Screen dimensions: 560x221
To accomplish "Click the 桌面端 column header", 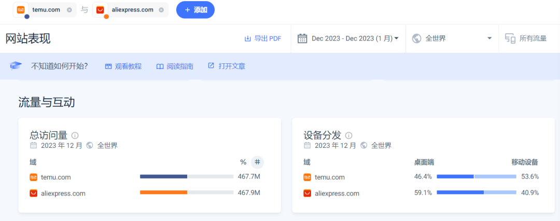I will coord(424,162).
